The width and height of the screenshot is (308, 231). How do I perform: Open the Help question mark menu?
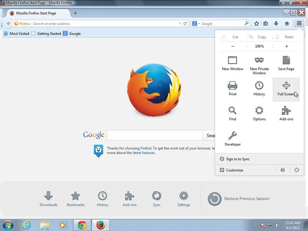[x=283, y=170]
